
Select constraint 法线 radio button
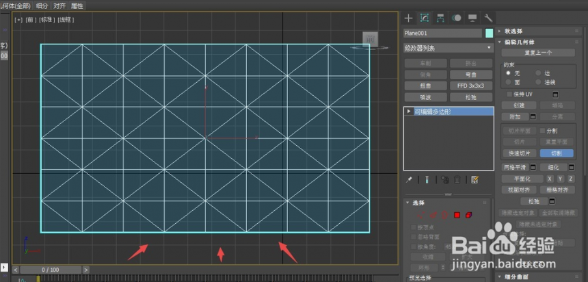click(x=538, y=82)
